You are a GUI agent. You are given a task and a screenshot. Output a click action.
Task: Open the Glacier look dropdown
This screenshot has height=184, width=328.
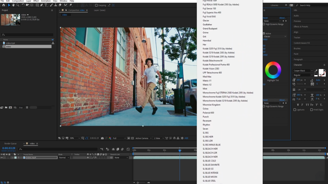(275, 37)
